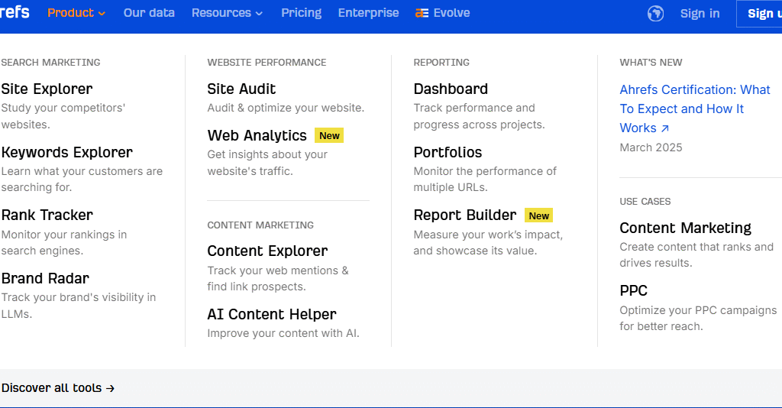
Task: Open Rank Tracker tool
Action: point(47,215)
